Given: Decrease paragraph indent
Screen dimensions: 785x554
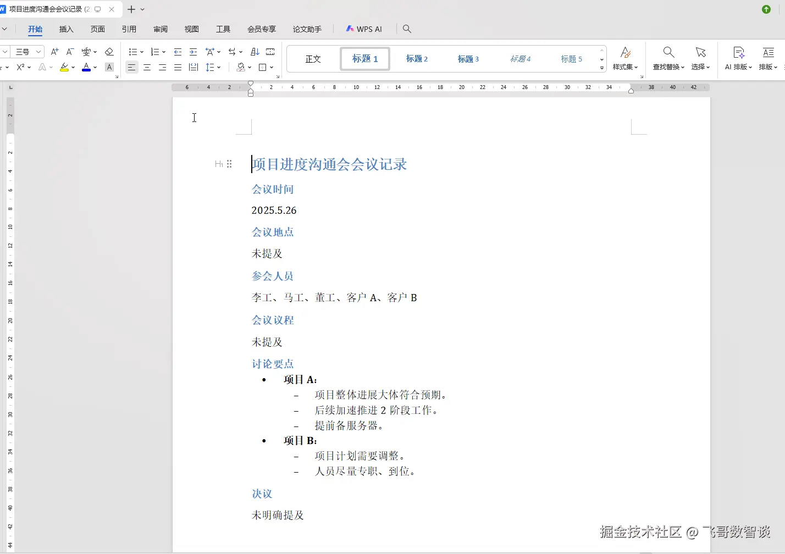Looking at the screenshot, I should click(x=178, y=52).
